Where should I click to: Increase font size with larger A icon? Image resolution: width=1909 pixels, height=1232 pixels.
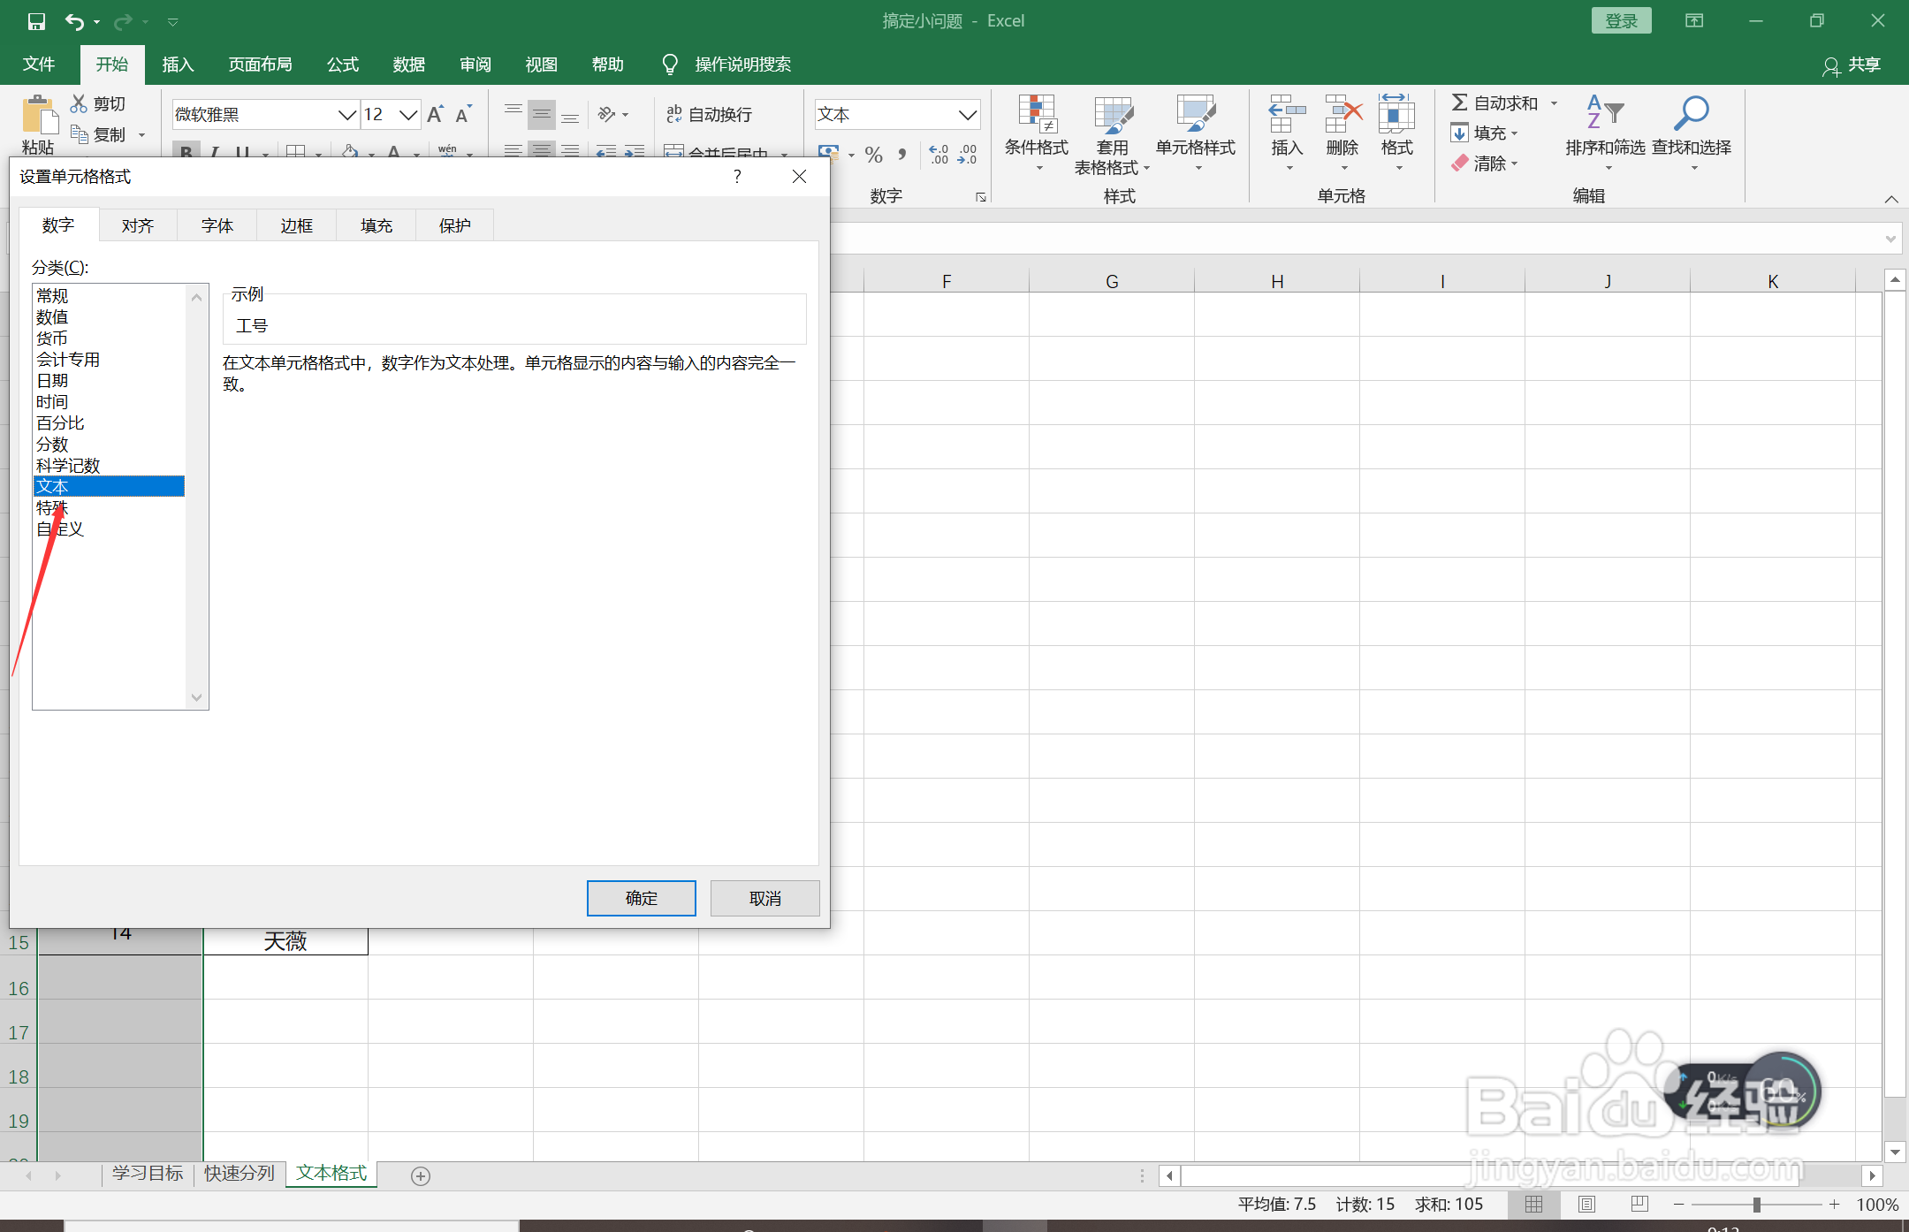point(436,114)
